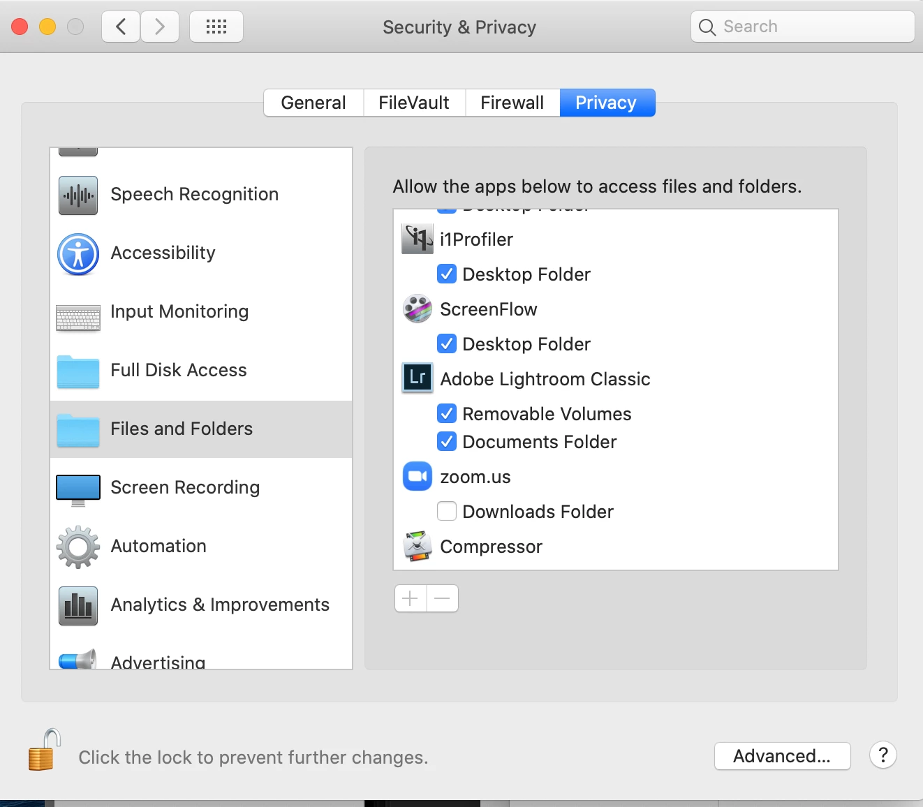Add an app with the plus button
Screen dimensions: 923x807
[411, 598]
